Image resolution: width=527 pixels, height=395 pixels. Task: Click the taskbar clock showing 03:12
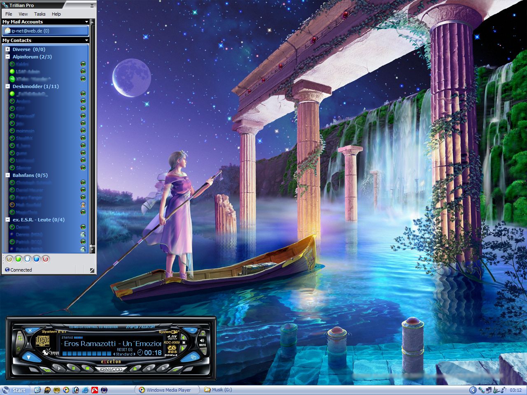(516, 390)
